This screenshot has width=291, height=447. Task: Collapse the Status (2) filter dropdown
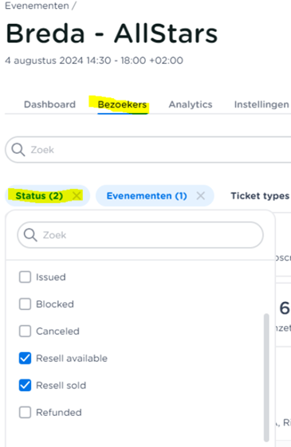click(x=39, y=196)
